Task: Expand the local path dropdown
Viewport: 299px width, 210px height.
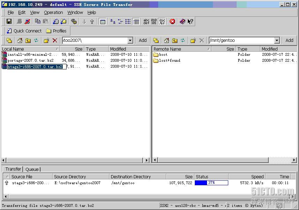Action: (130, 40)
